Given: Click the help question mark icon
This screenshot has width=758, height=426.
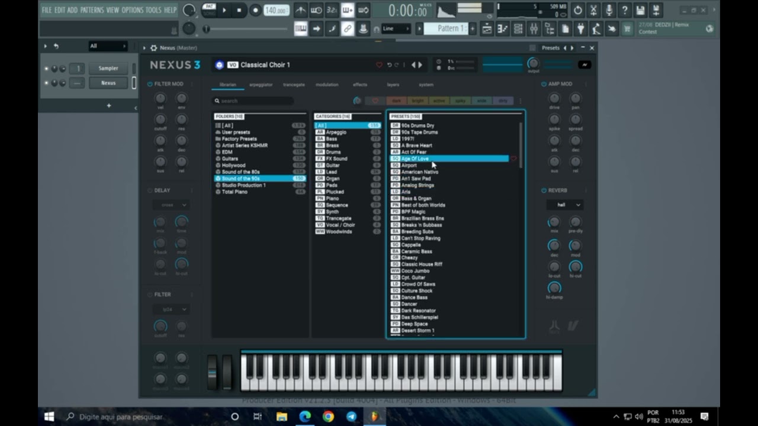Looking at the screenshot, I should click(624, 10).
